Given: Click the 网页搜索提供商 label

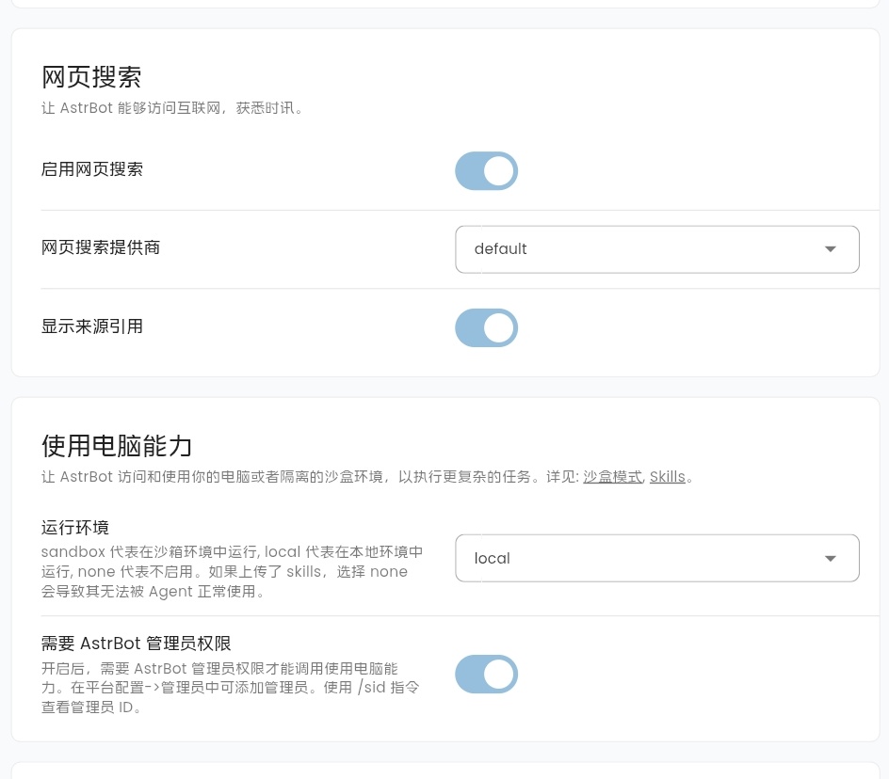Looking at the screenshot, I should pyautogui.click(x=101, y=247).
